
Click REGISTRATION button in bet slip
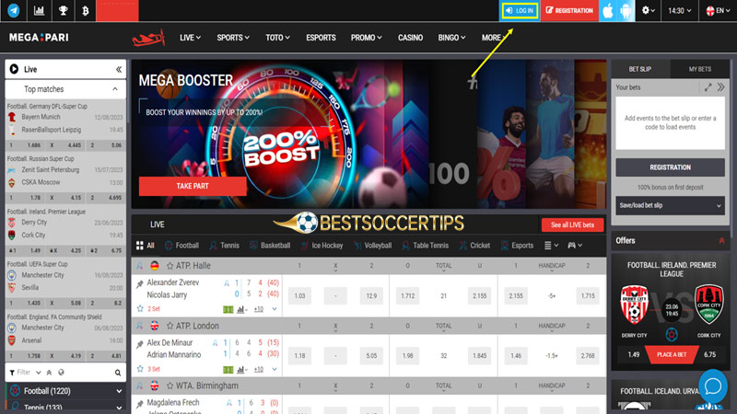[671, 167]
